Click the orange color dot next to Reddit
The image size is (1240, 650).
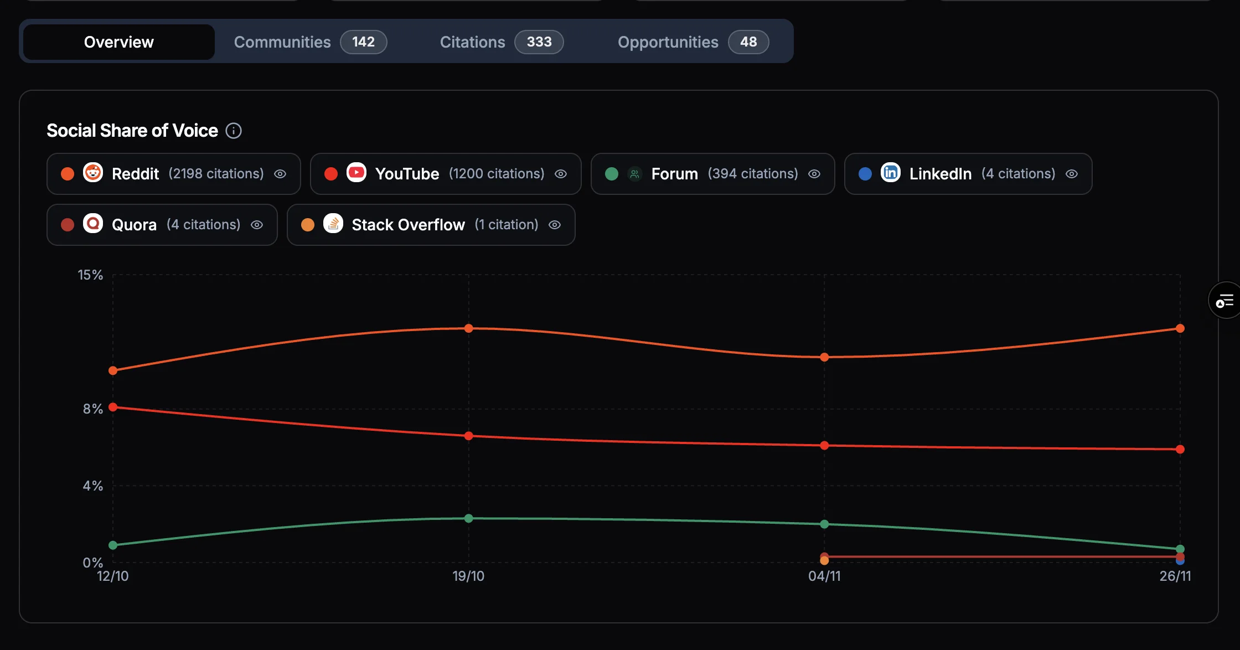67,173
